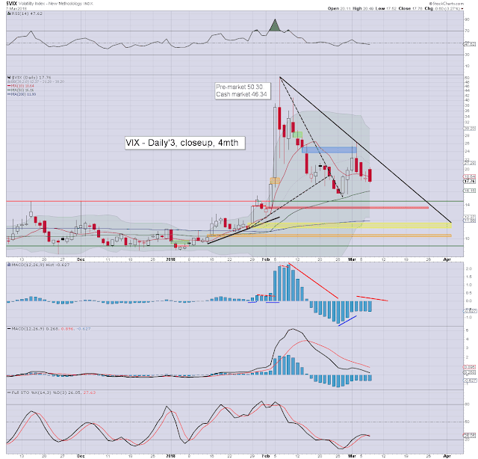Click the yellow horizontal support band
This screenshot has height=459, width=478.
tap(350, 226)
